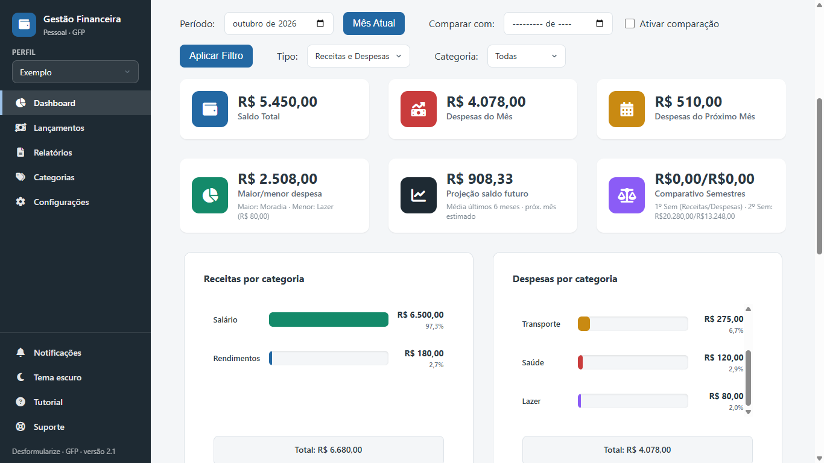Click the R$ 510,00 value
Screen dimensions: 824x463
[688, 102]
